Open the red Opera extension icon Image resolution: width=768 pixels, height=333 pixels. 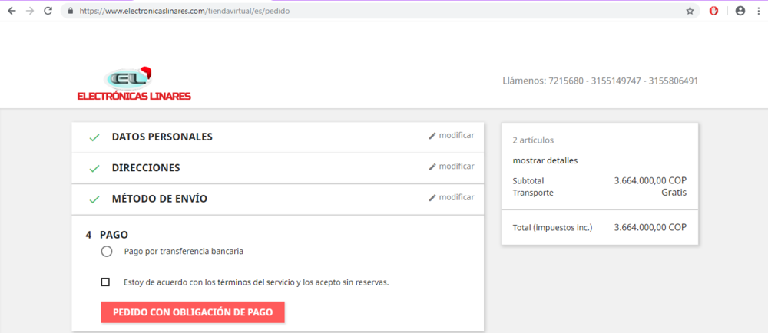(x=714, y=11)
